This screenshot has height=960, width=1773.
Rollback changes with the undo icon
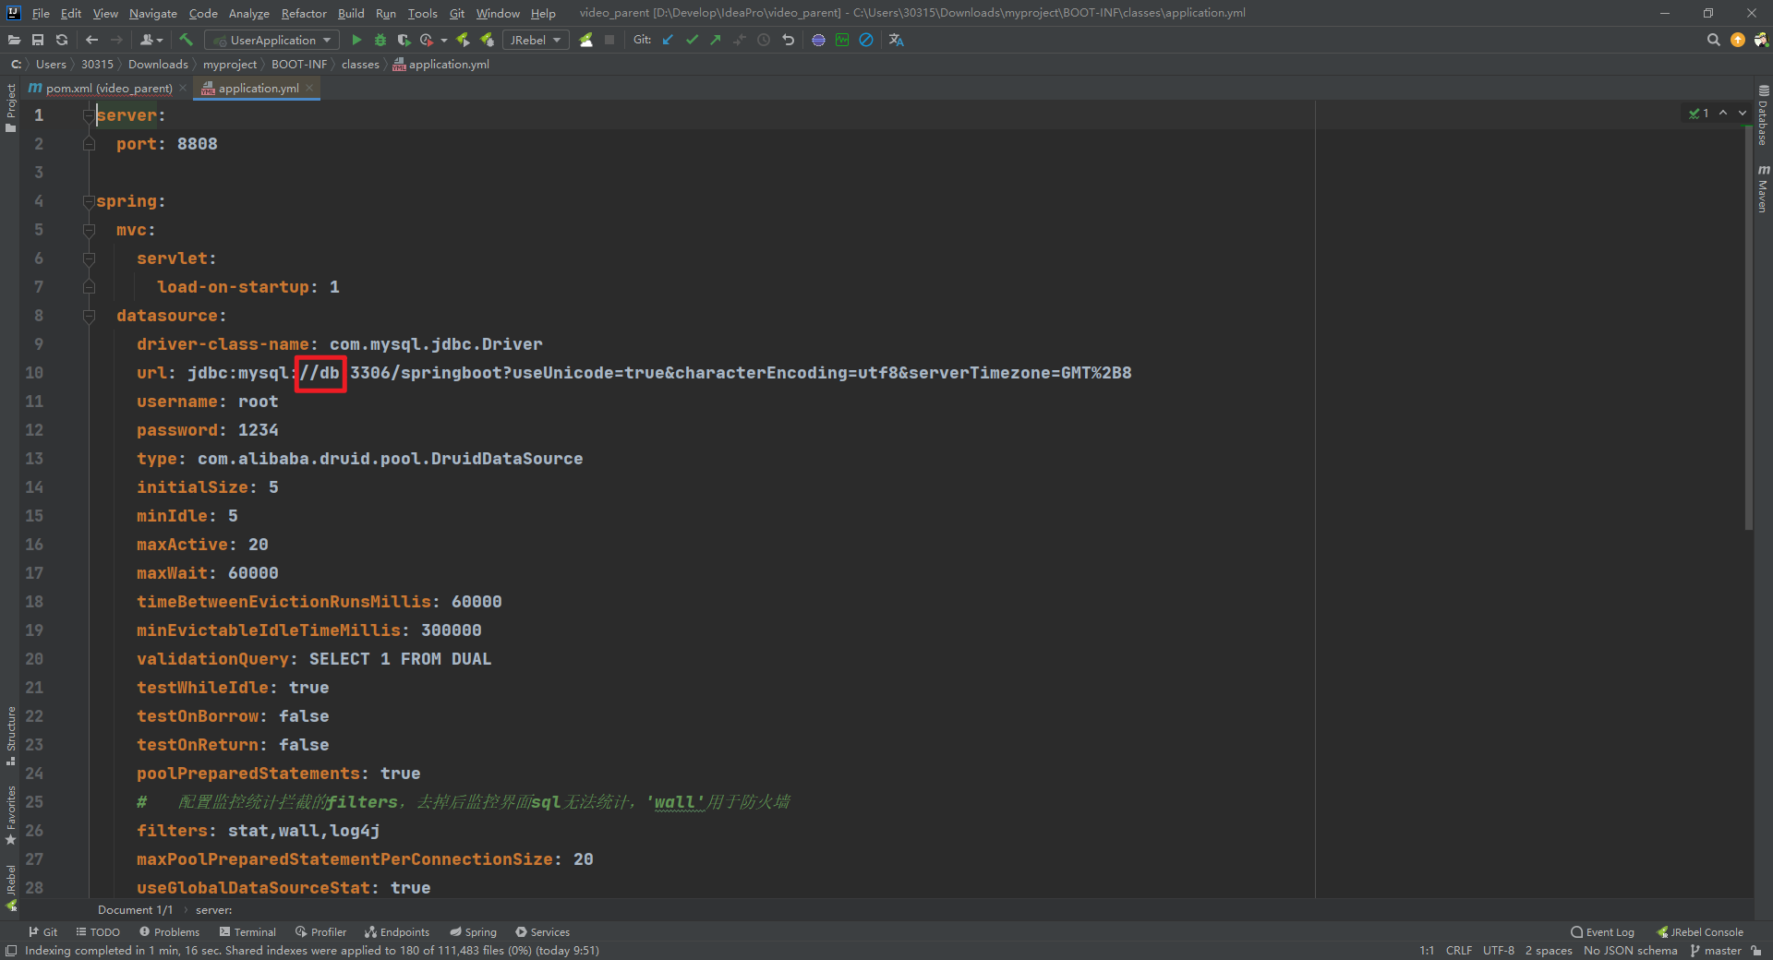click(x=788, y=40)
